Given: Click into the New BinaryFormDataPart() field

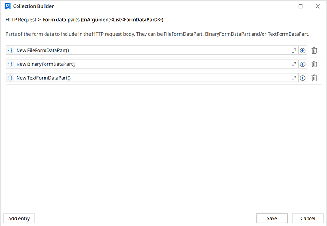Looking at the screenshot, I should coord(142,64).
